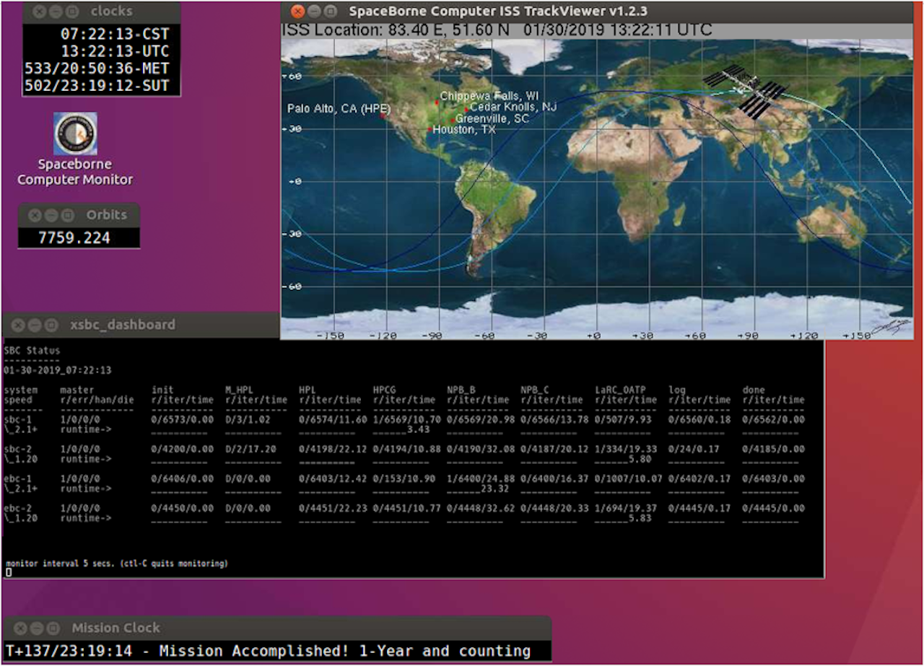Click the init value 0/6573/0.00
Screen dimensions: 924x666
tap(183, 419)
